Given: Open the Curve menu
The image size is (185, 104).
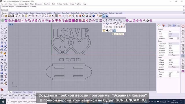Looking at the screenshot, I should 15,4.
